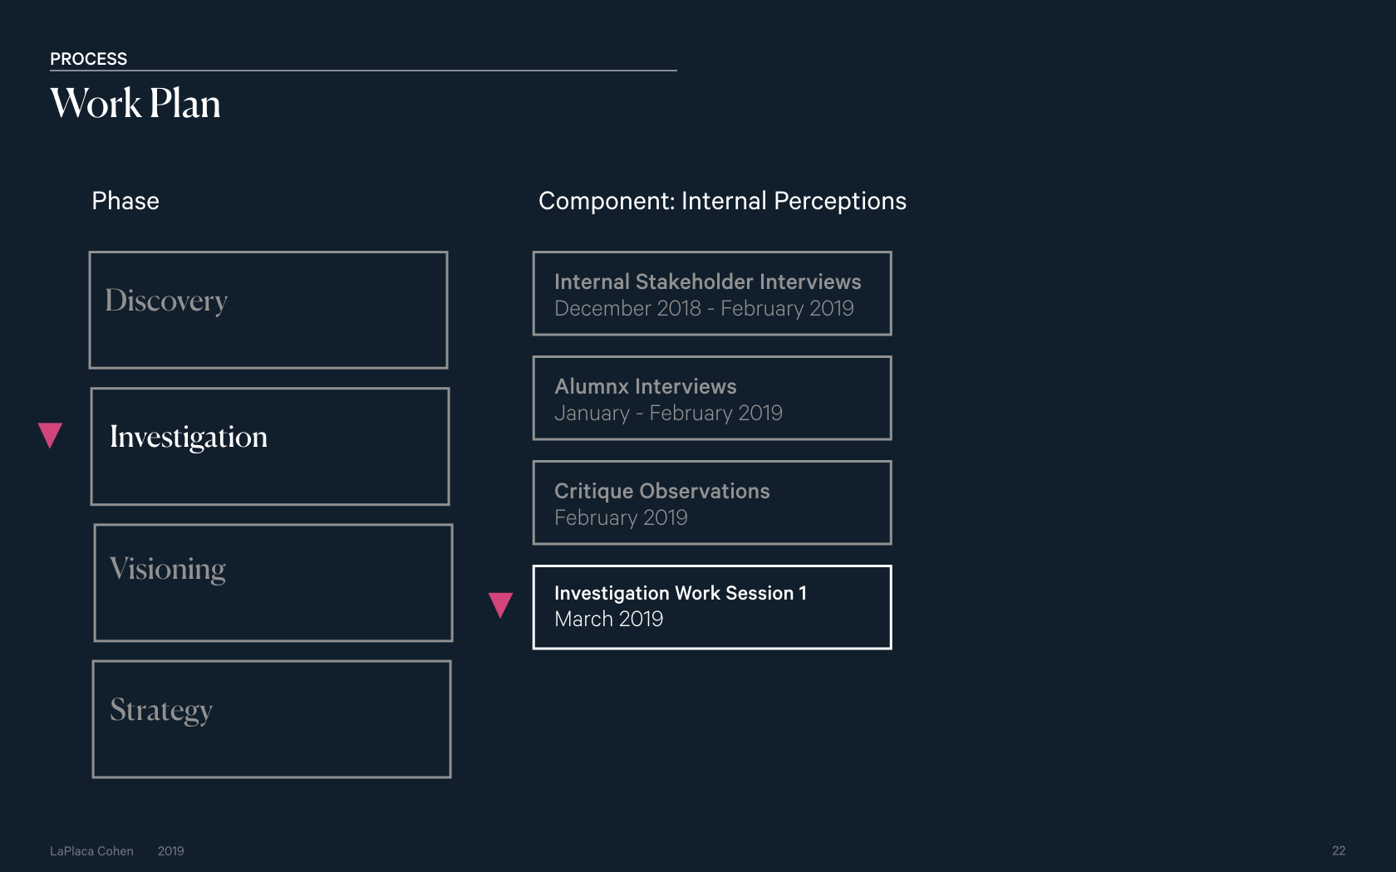This screenshot has height=872, width=1396.
Task: Click the March 2019 date text
Action: 609,619
